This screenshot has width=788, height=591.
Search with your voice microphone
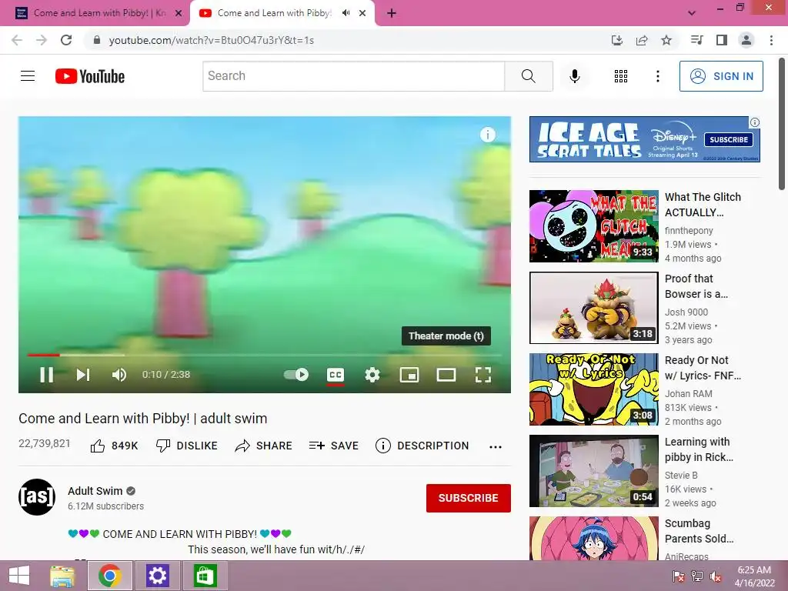(575, 76)
